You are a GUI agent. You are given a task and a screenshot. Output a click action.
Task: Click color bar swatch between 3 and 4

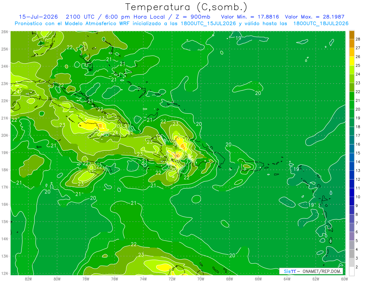click(x=352, y=254)
